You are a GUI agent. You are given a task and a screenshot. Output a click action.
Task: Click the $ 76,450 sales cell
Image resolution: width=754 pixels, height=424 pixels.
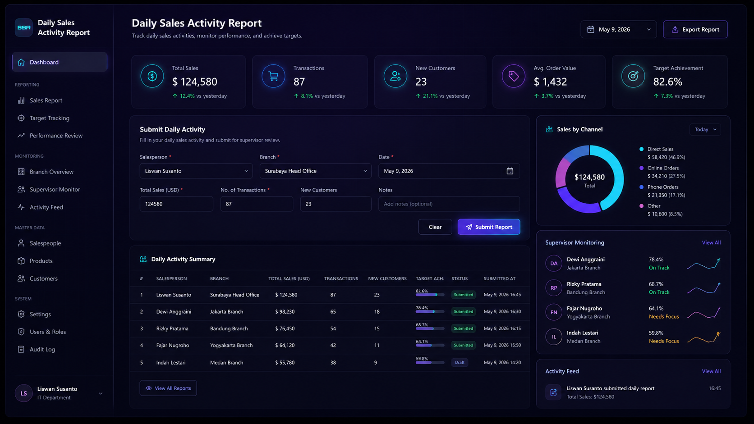285,328
